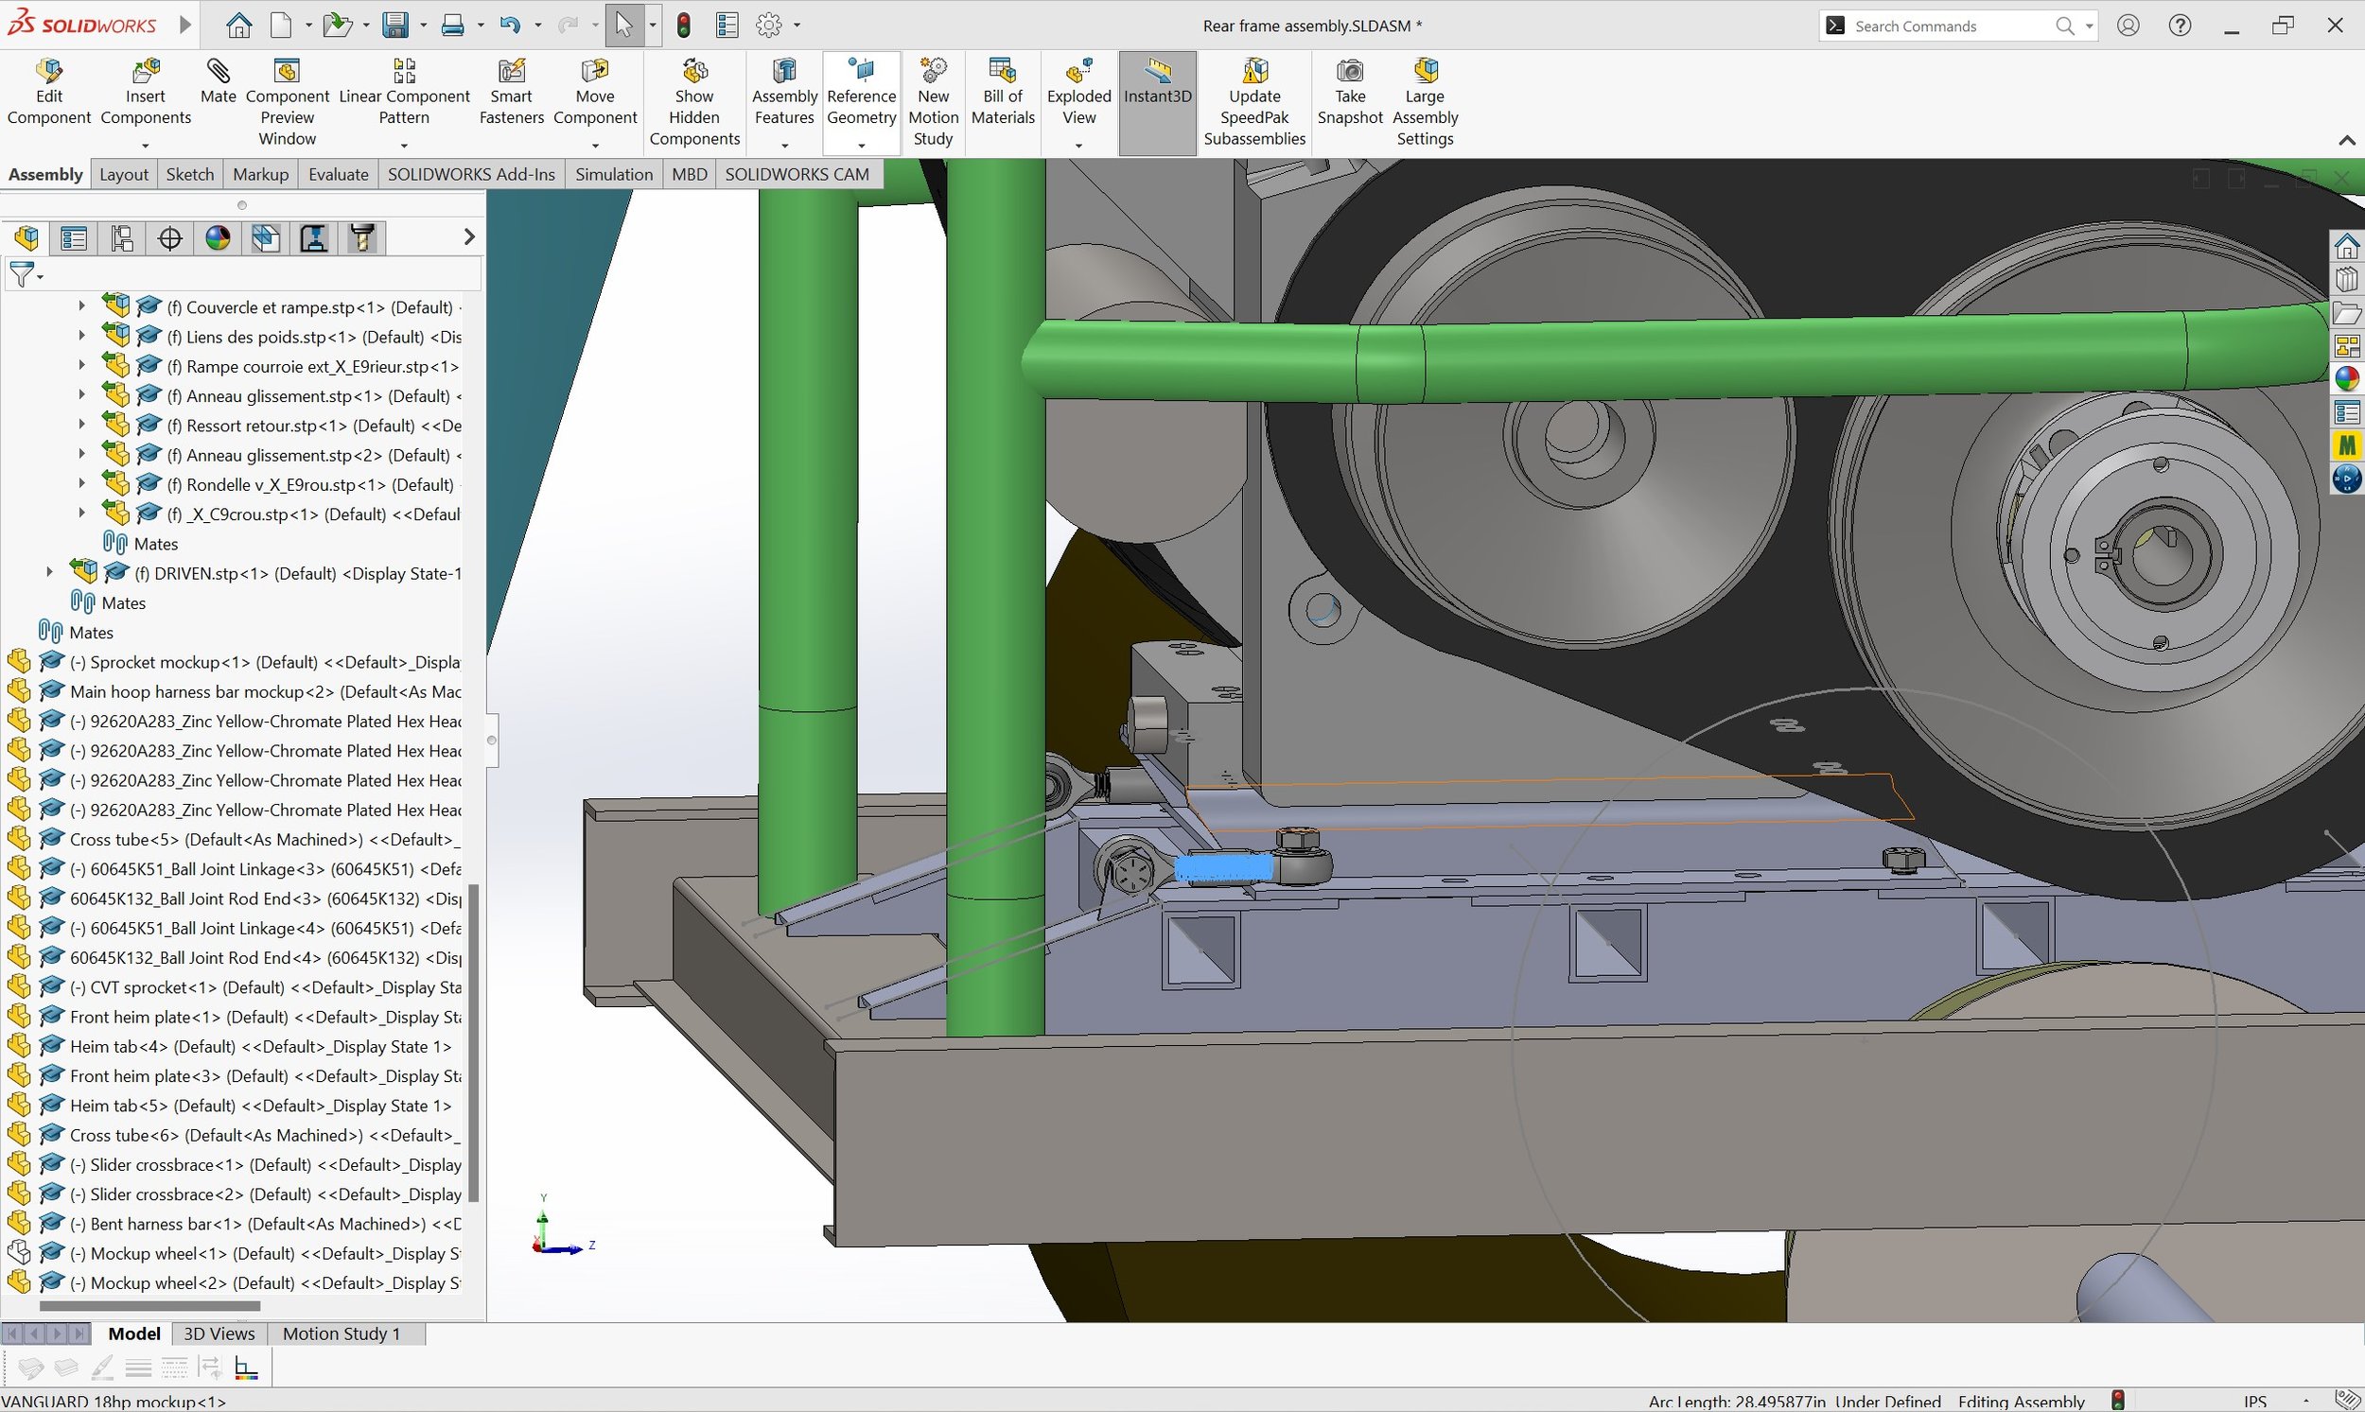
Task: Switch to the Simulation tab
Action: (614, 174)
